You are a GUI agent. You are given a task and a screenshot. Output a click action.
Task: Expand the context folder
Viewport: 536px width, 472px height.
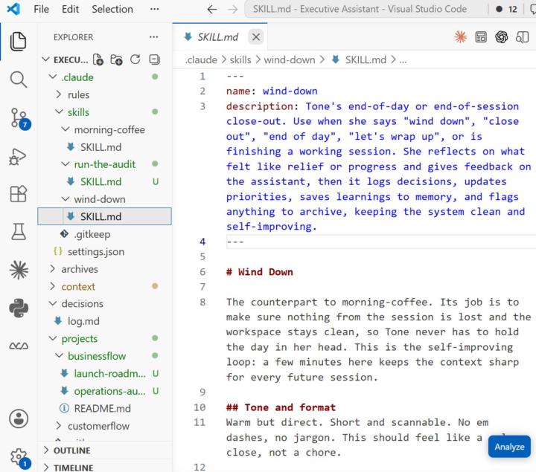pyautogui.click(x=53, y=286)
